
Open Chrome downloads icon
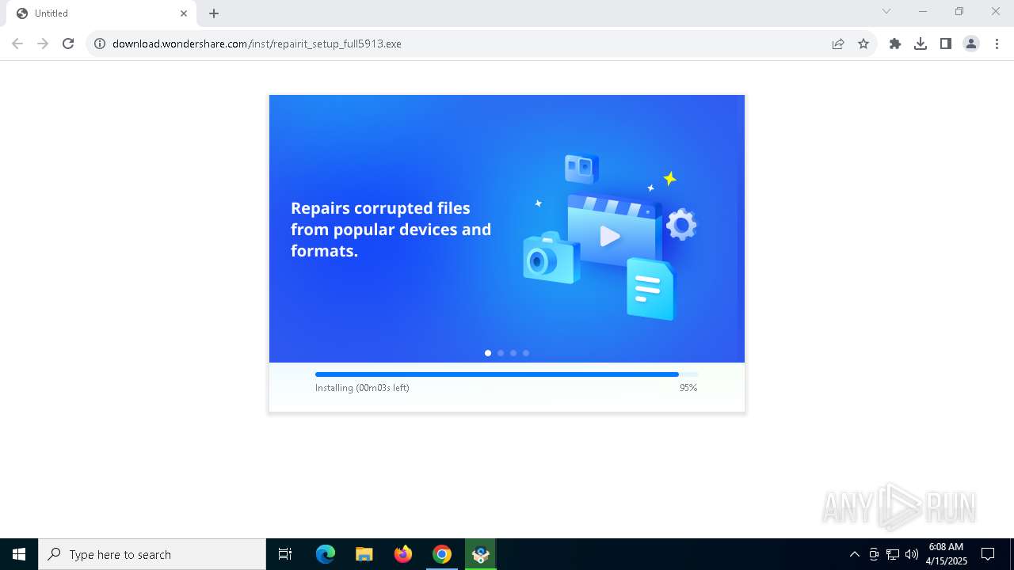pos(921,44)
